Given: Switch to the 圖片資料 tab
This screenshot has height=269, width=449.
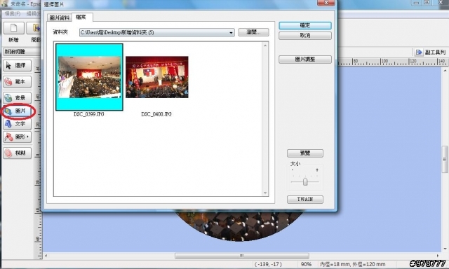Looking at the screenshot, I should (59, 18).
